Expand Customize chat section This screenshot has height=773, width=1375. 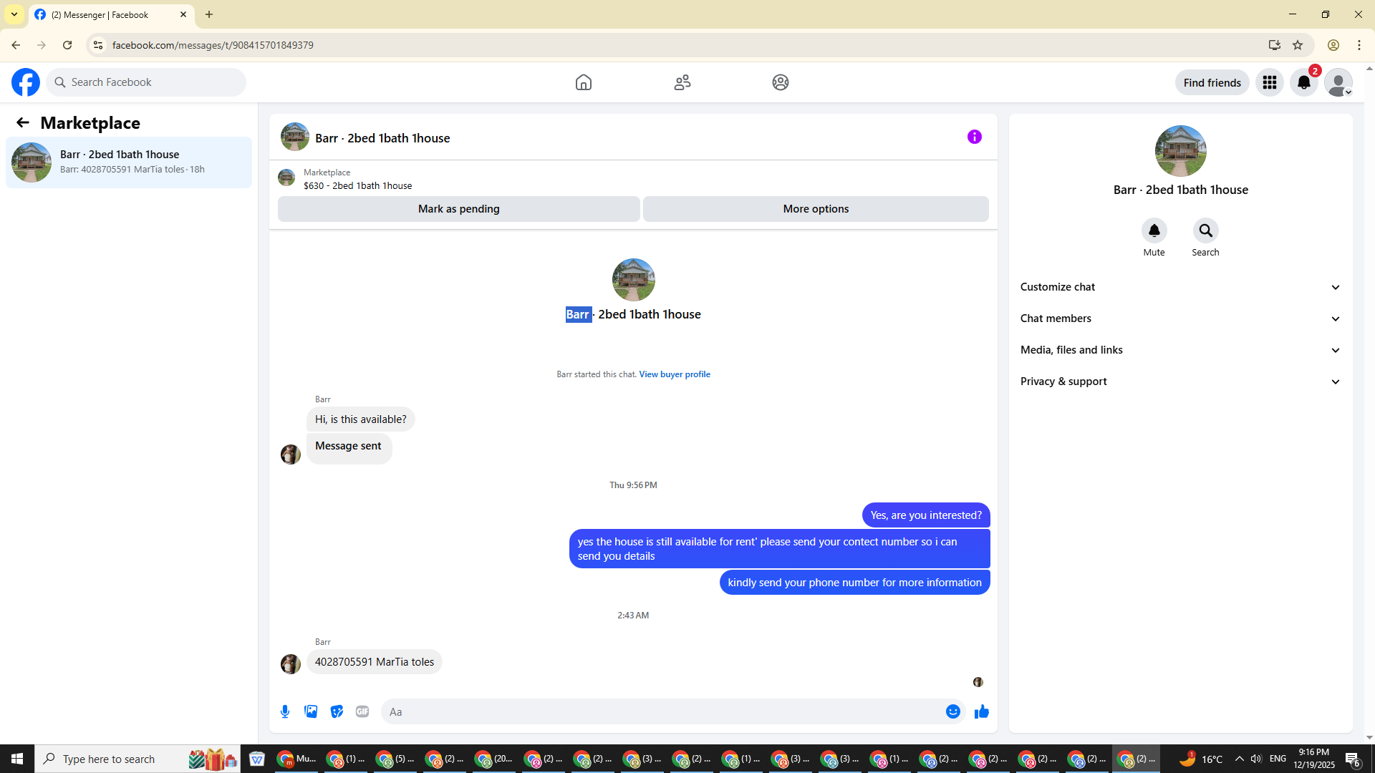tap(1180, 287)
